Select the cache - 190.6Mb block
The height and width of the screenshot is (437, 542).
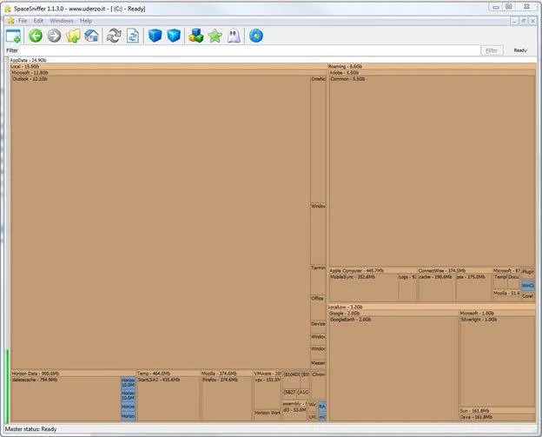[x=436, y=288]
